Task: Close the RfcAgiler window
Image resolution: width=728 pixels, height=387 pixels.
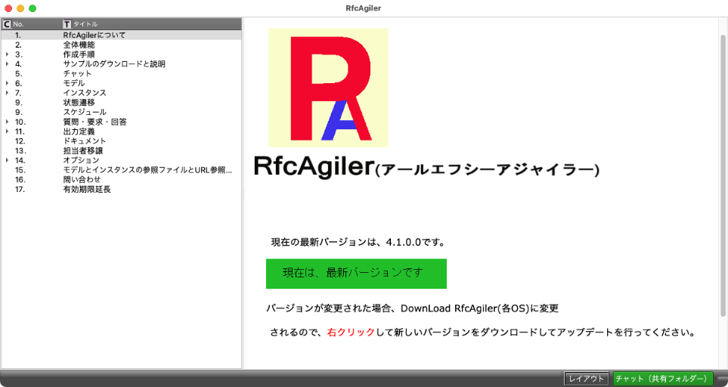Action: pyautogui.click(x=8, y=8)
